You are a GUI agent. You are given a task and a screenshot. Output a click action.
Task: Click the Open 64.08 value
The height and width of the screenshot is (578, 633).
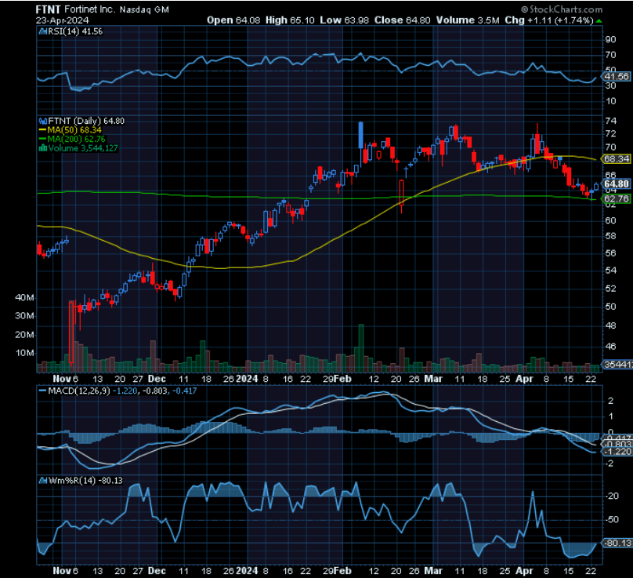tap(233, 20)
